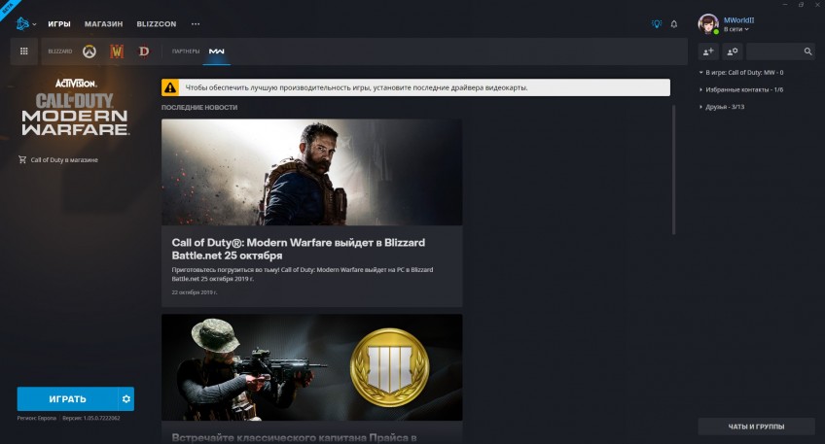The image size is (825, 444).
Task: Collapse 'В игре: Call of Duty: MW' group
Action: pyautogui.click(x=741, y=73)
